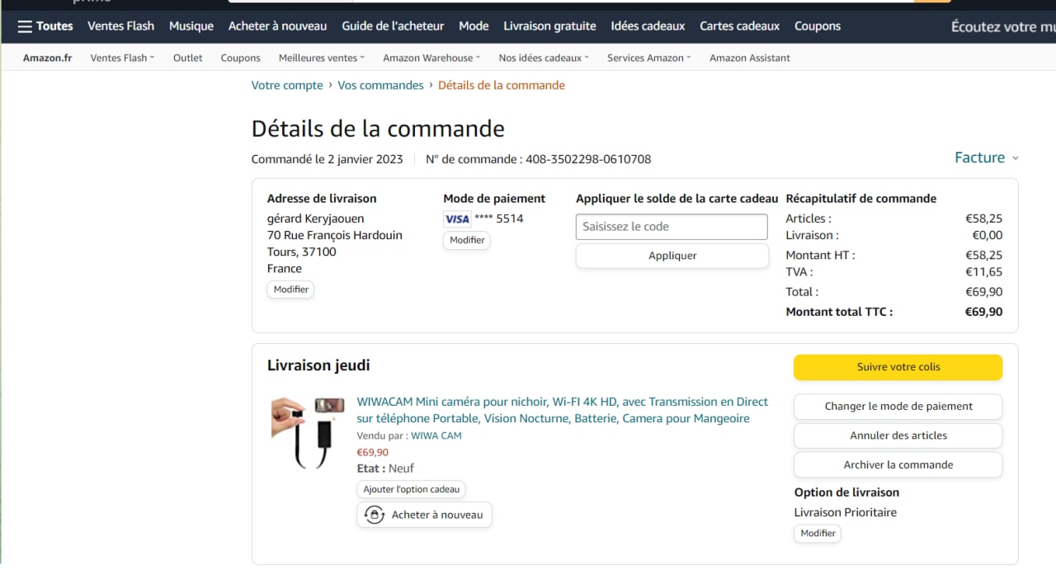Expand the Facture dropdown
The height and width of the screenshot is (575, 1056).
point(986,158)
